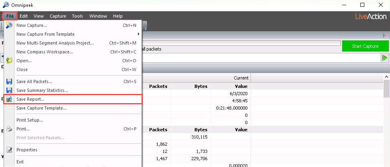The image size is (390, 167).
Task: Click the upper Bytes column header
Action: [x=201, y=86]
